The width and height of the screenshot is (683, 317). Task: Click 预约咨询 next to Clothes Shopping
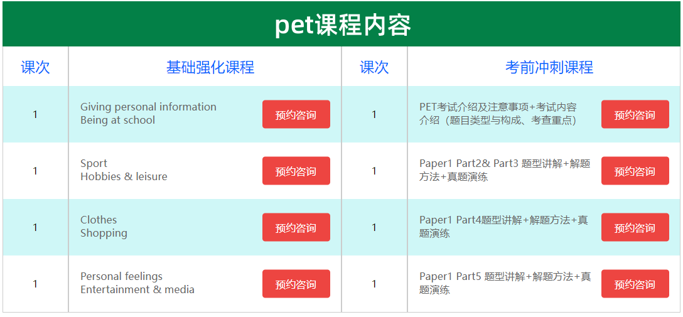296,227
